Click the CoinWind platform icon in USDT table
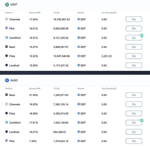 tap(6, 38)
